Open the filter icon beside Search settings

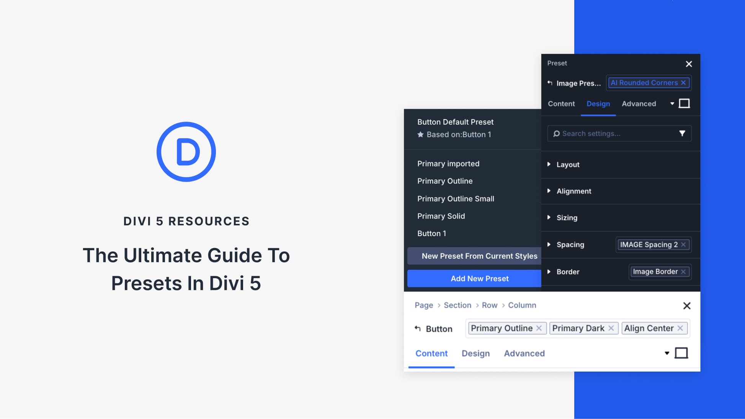(x=683, y=133)
